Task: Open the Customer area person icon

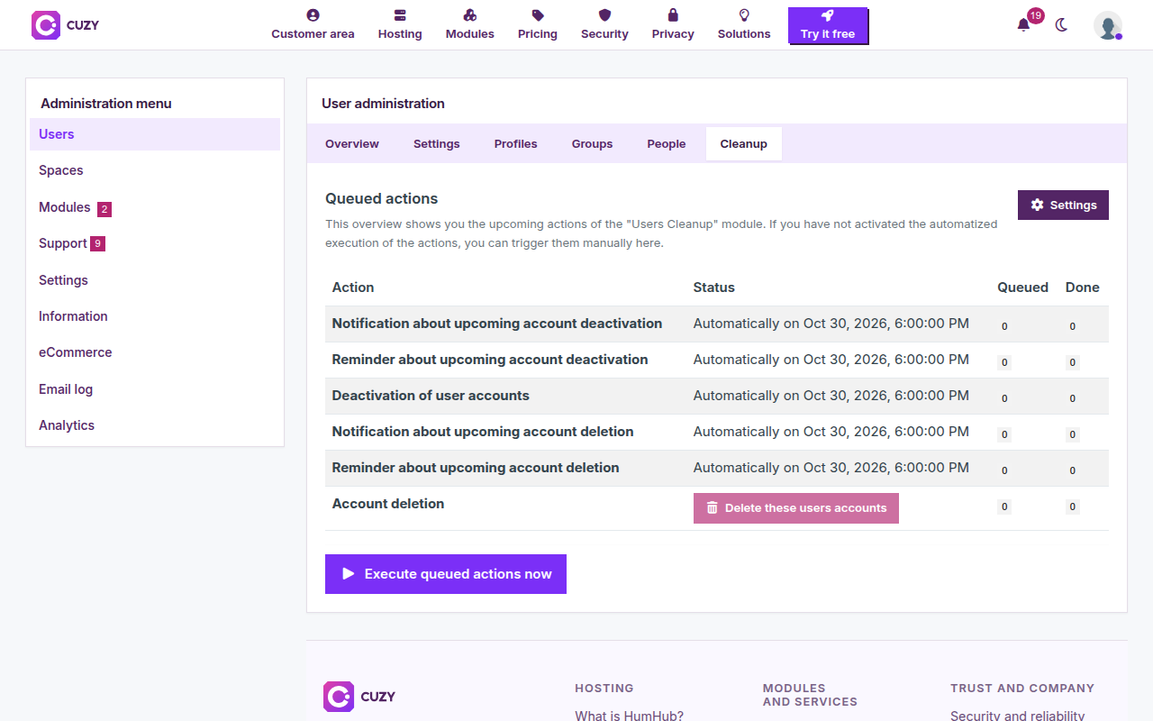Action: [x=313, y=15]
